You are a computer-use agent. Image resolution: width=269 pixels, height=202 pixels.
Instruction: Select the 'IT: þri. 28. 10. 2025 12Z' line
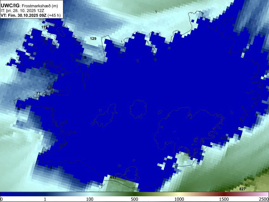[x=22, y=11]
